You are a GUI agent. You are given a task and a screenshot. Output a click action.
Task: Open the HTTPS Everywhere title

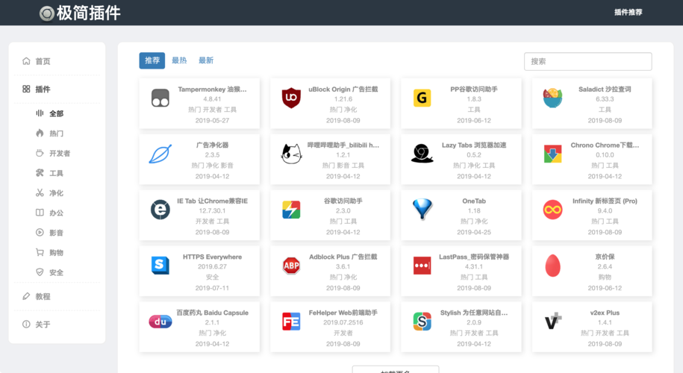coord(212,257)
